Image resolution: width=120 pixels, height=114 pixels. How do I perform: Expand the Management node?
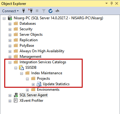pos(10,57)
